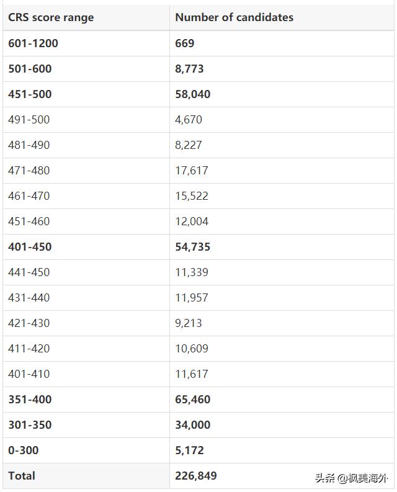Viewport: 397px width, 492px height.
Task: Click the 301-350 score range cell
Action: click(x=30, y=425)
